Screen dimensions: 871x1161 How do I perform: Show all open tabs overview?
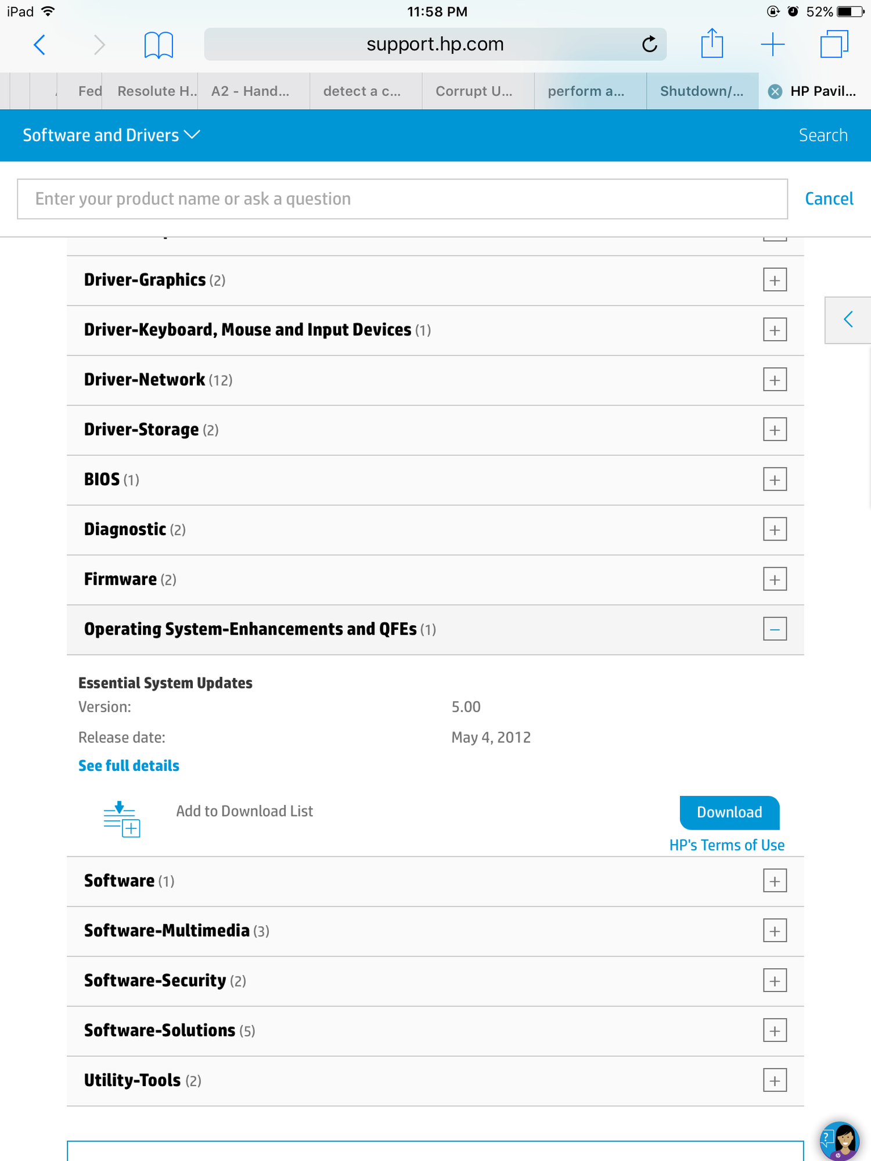(x=834, y=45)
